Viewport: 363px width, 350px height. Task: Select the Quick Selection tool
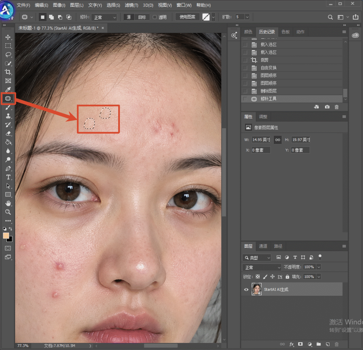pyautogui.click(x=8, y=63)
